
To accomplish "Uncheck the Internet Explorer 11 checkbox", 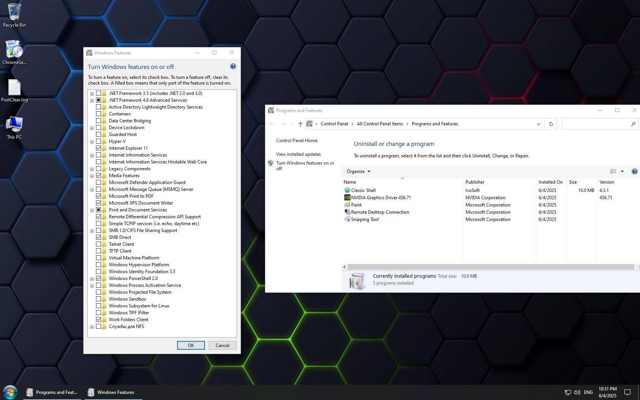I will click(x=99, y=148).
